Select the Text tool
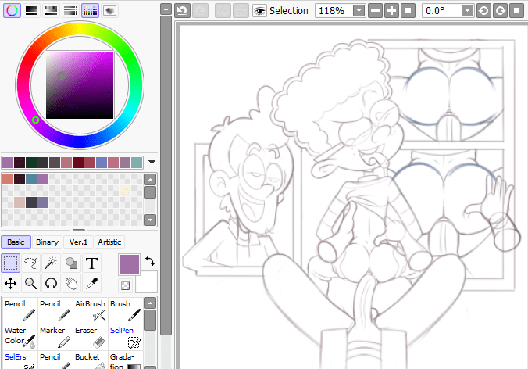Screen dimensions: 528x369 [x=91, y=263]
